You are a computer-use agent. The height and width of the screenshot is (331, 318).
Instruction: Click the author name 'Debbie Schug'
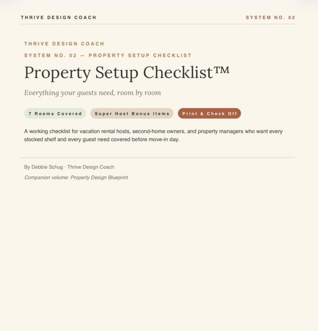(47, 167)
